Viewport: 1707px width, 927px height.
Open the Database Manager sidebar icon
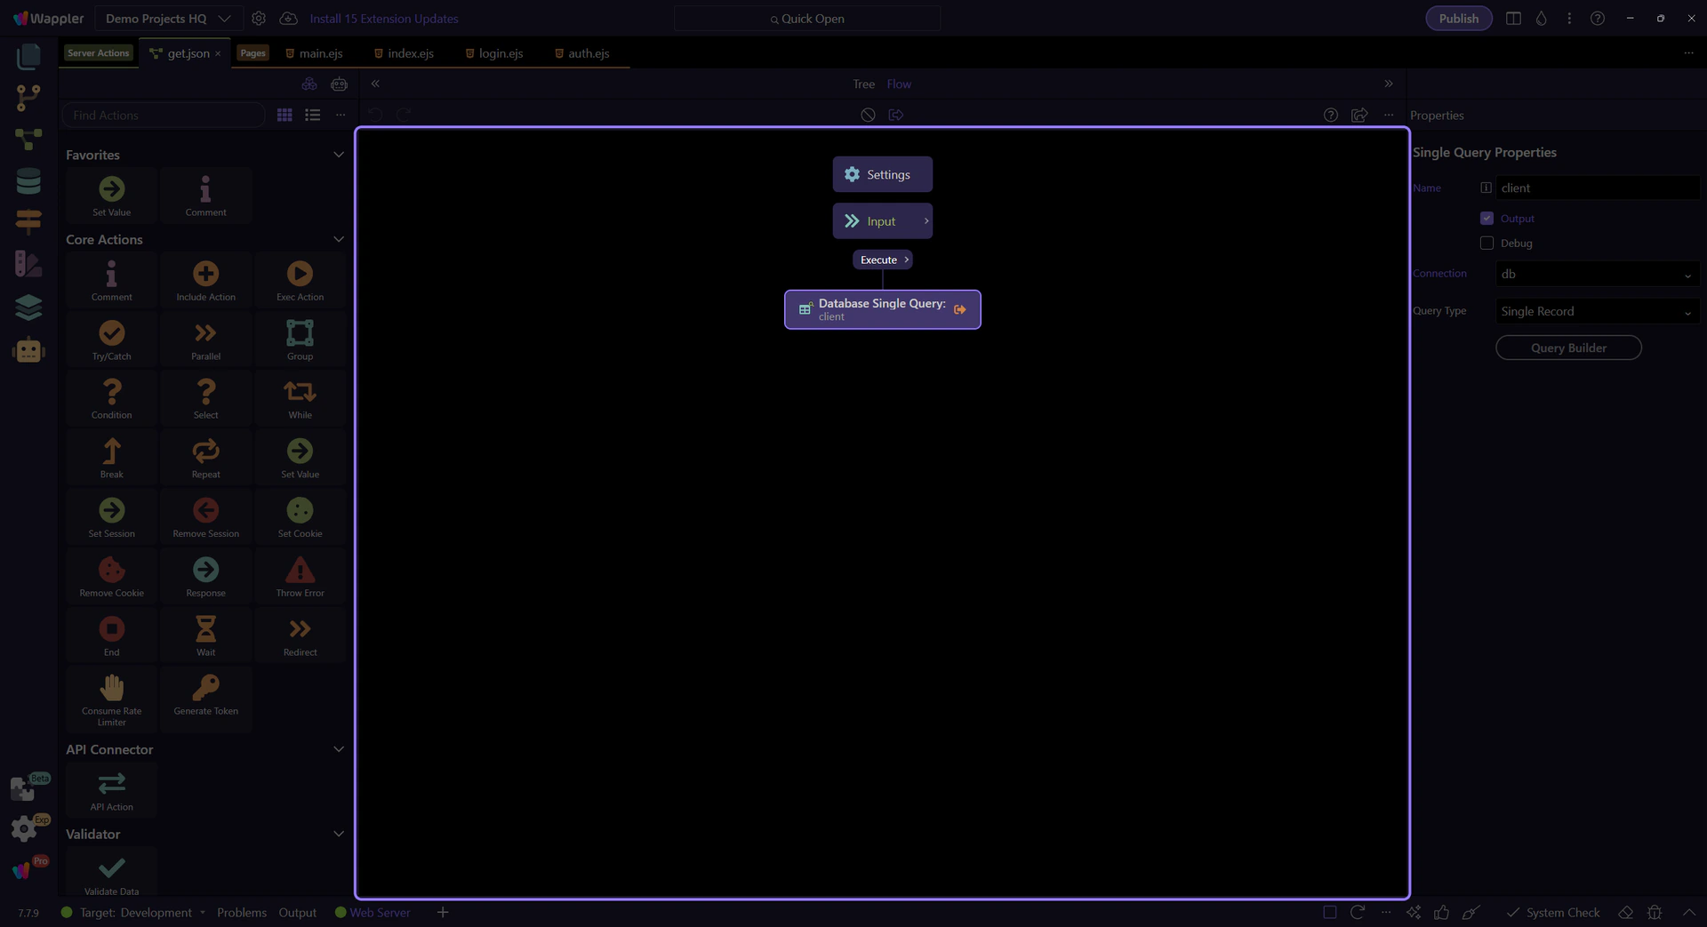(28, 181)
